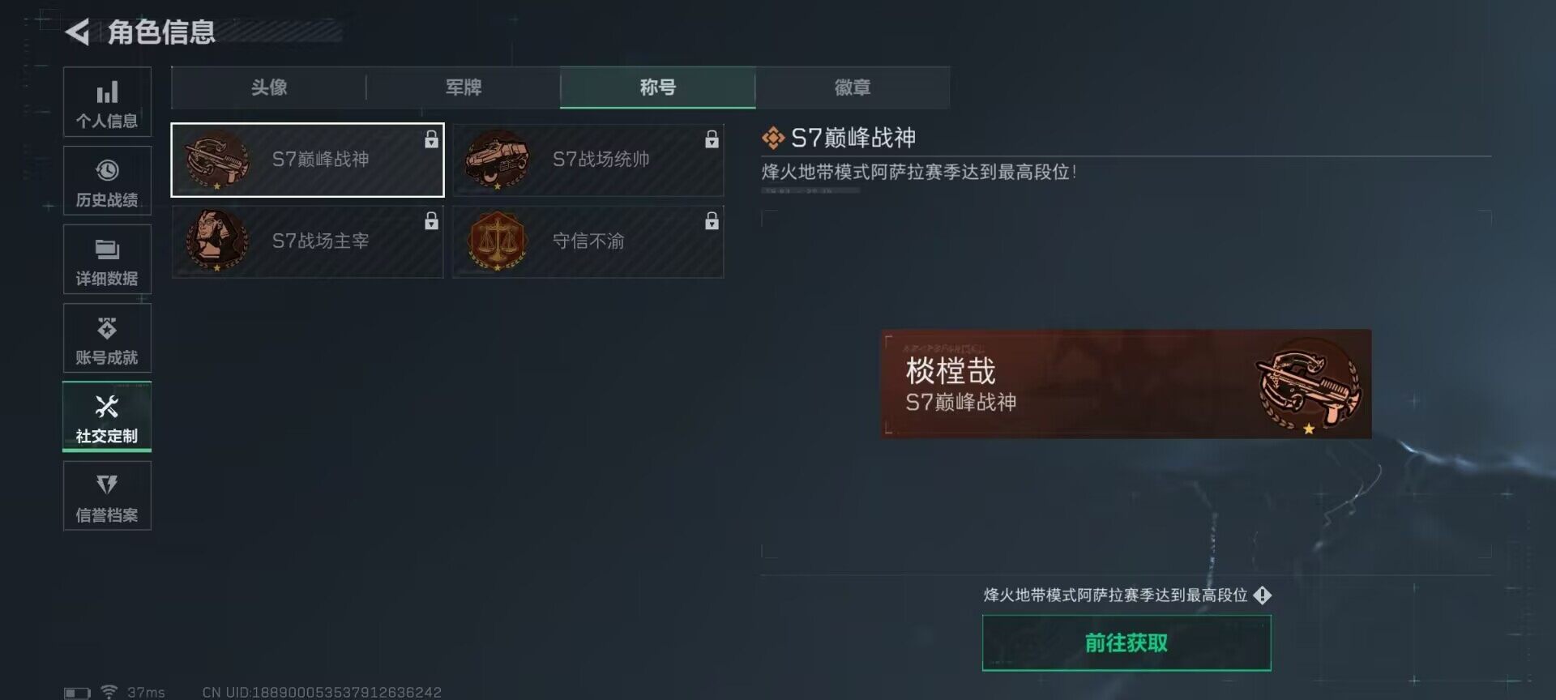Screen dimensions: 1556x700
Task: Select the S7巅峰战神 title entry
Action: click(308, 160)
